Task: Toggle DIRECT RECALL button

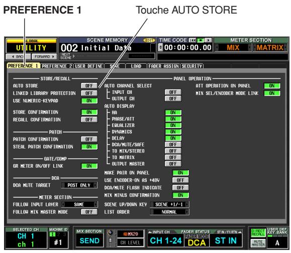Action: [x=258, y=232]
